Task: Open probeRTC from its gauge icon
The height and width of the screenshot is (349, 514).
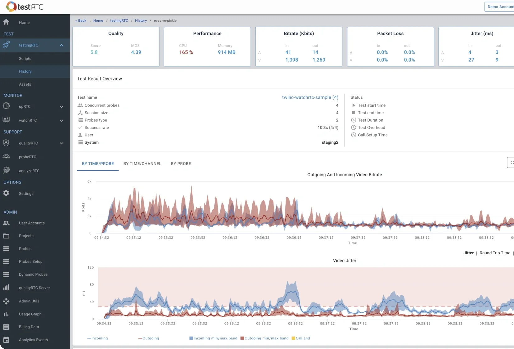Action: coord(6,156)
